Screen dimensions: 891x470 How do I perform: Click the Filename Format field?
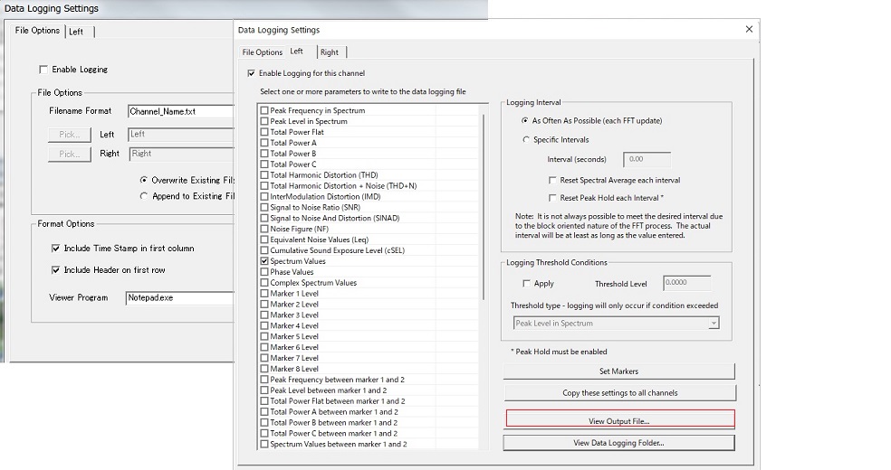point(181,112)
